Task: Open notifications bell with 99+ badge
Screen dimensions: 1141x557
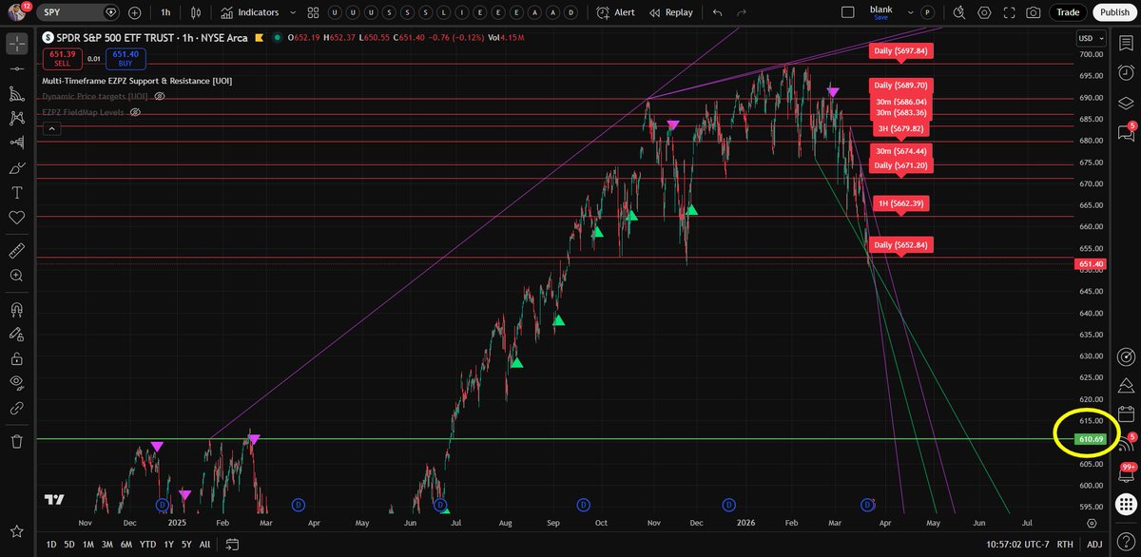Action: [x=1127, y=472]
